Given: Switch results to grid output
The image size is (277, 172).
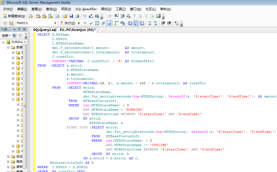Looking at the screenshot, I should pyautogui.click(x=136, y=23).
